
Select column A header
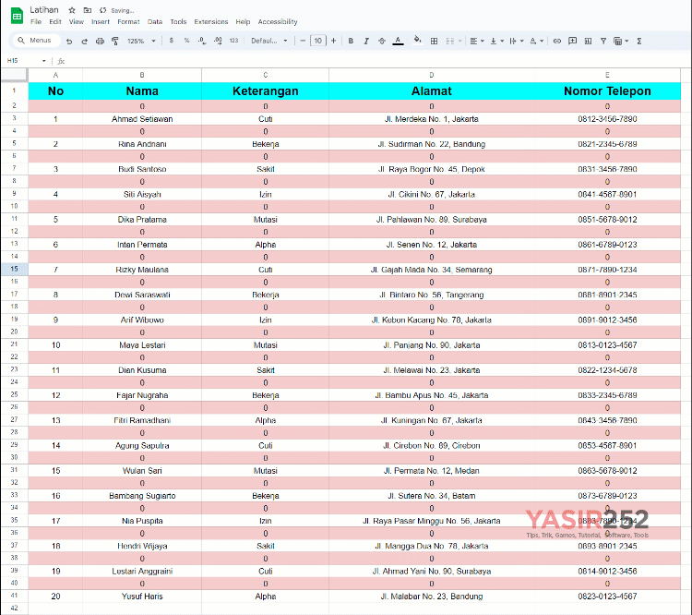55,75
